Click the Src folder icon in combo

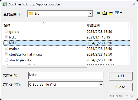31,14
